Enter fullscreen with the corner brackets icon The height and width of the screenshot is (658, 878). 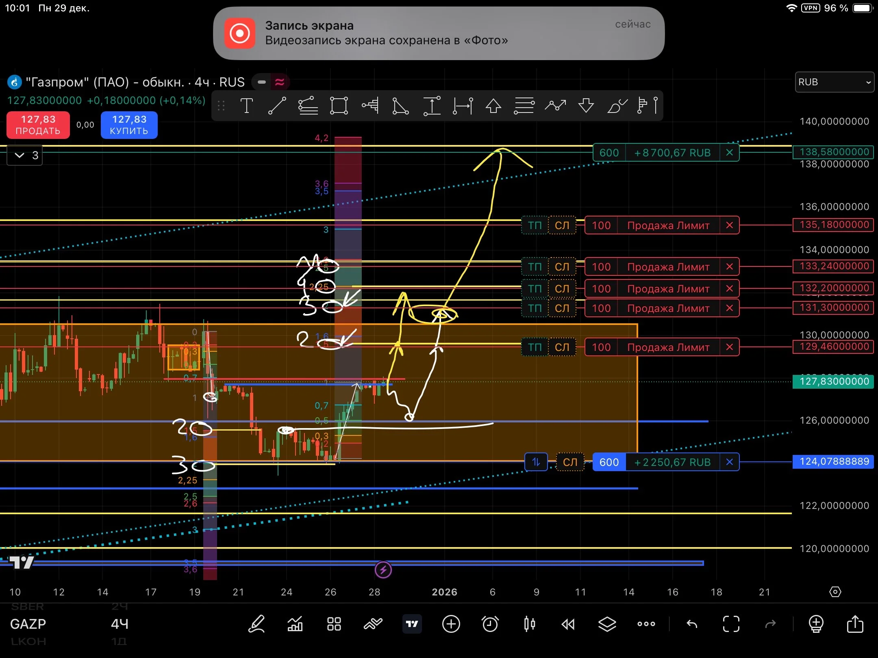point(731,624)
